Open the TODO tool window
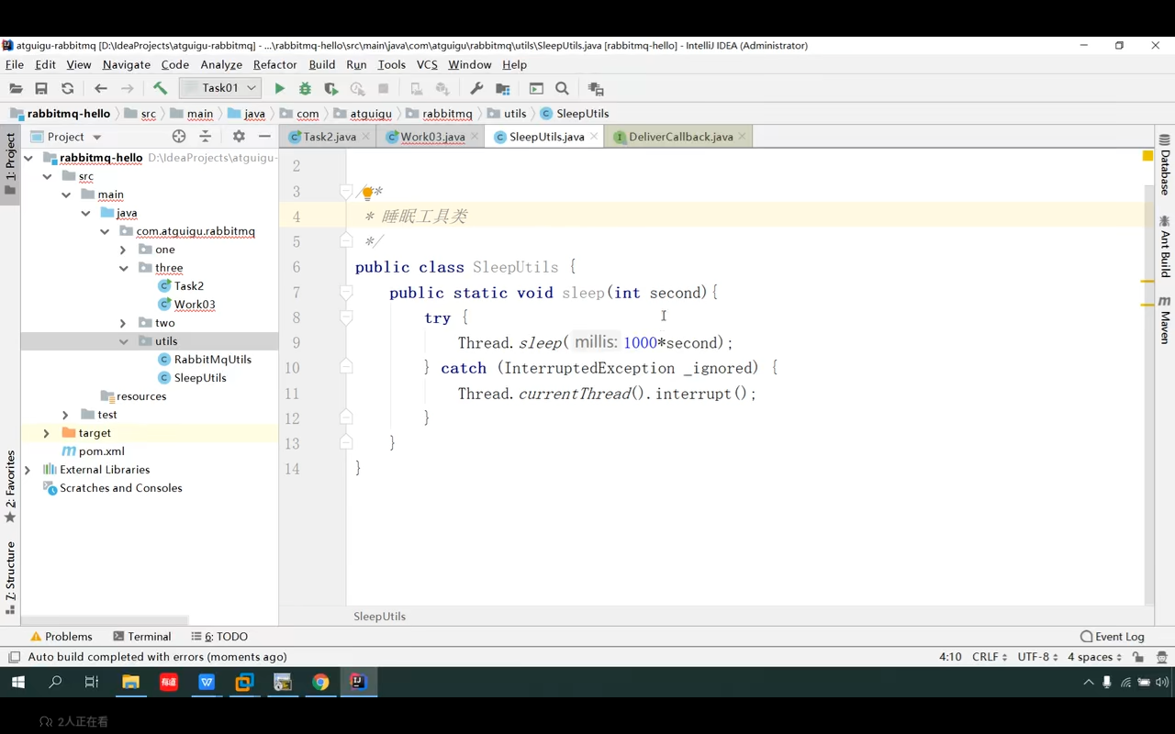The width and height of the screenshot is (1175, 734). click(219, 637)
